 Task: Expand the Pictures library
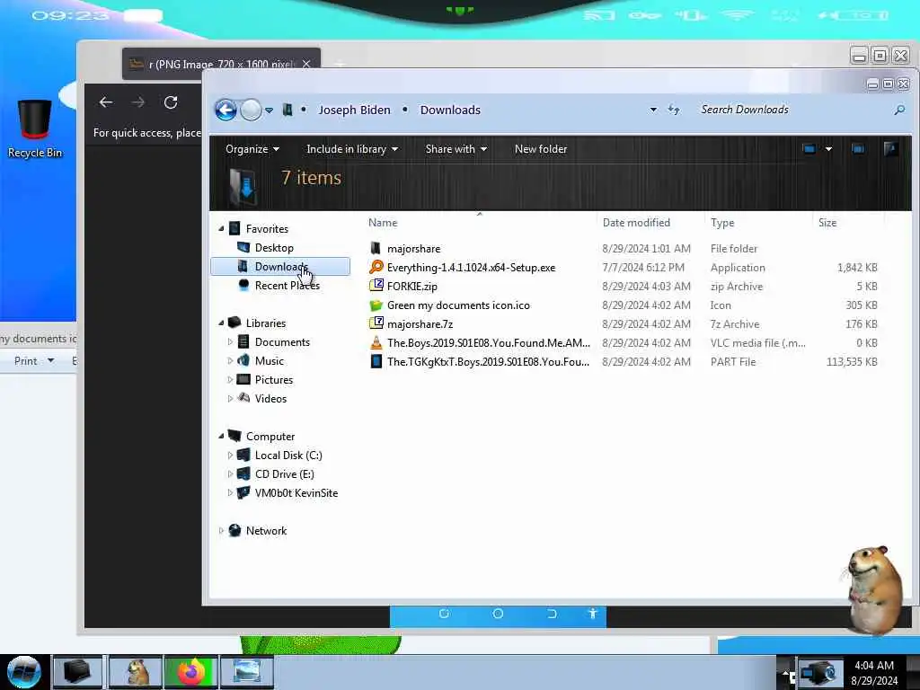coord(229,380)
